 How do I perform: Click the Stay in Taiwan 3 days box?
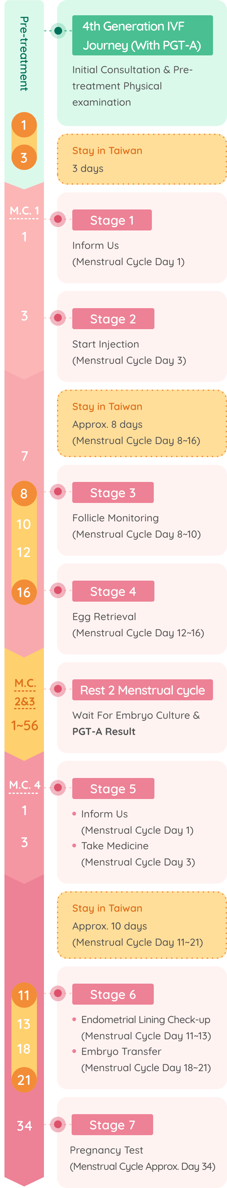pos(142,159)
